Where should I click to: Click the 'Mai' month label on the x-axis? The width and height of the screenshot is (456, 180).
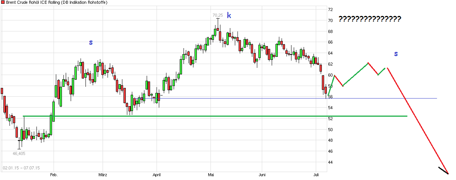click(x=211, y=175)
